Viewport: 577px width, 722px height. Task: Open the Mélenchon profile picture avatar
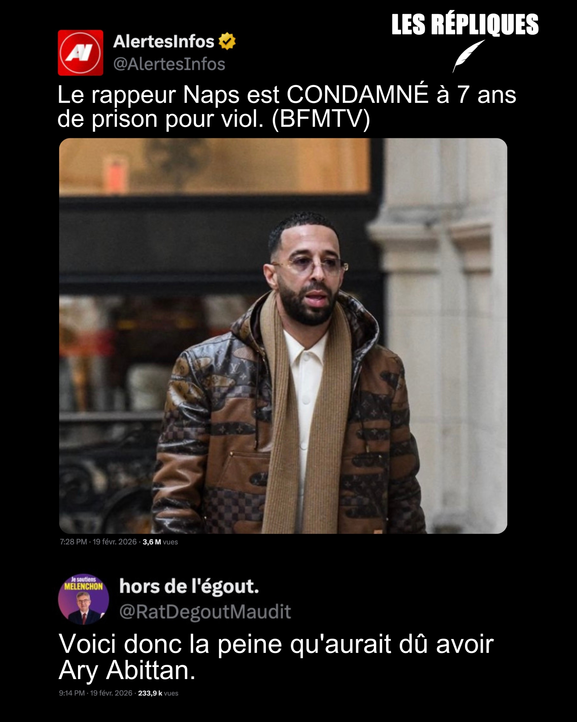[84, 600]
